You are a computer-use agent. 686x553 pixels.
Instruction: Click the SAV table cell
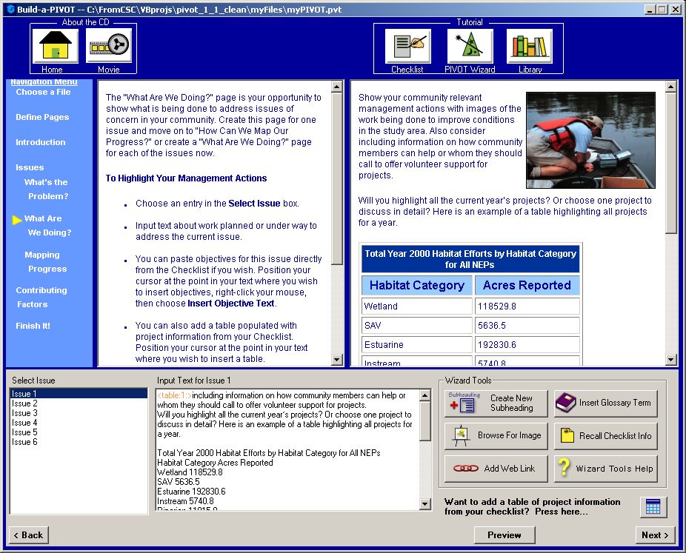tap(417, 325)
